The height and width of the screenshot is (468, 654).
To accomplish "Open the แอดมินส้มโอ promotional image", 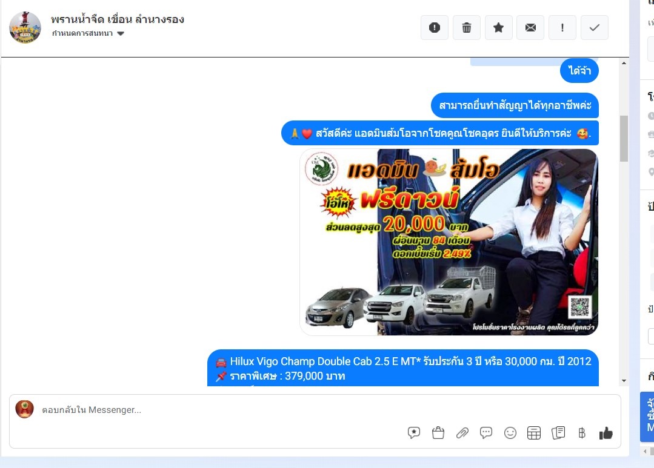I will tap(449, 242).
